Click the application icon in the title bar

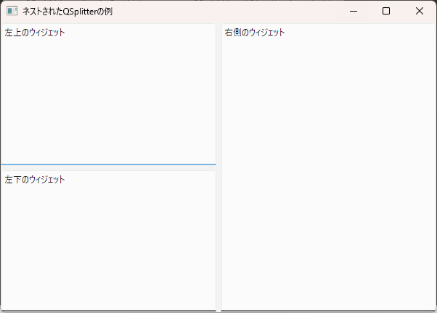coord(12,11)
